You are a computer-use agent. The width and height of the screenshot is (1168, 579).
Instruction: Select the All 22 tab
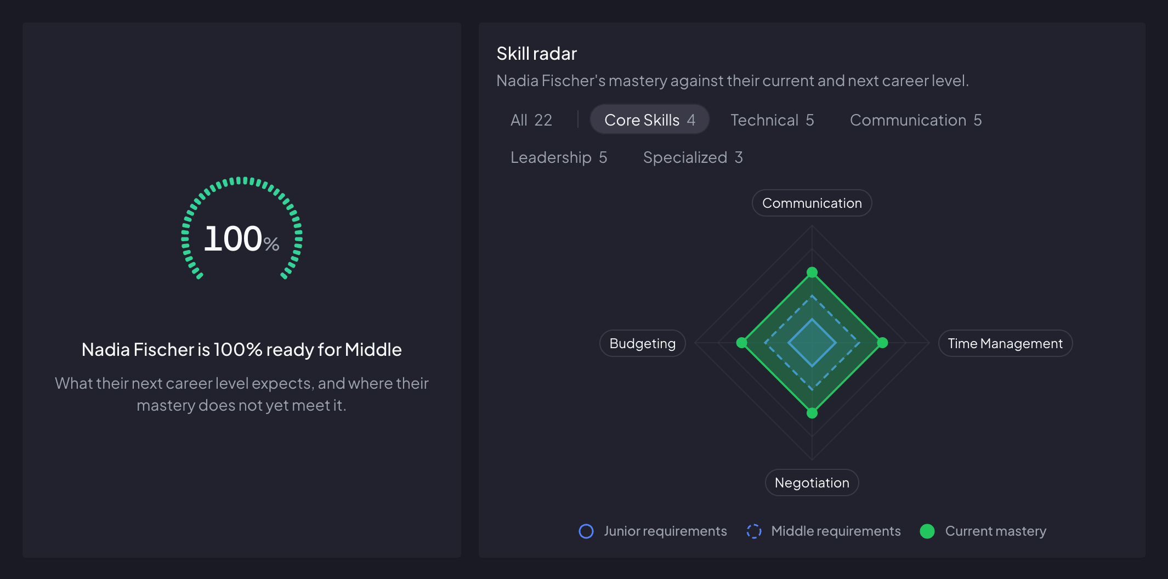[531, 120]
